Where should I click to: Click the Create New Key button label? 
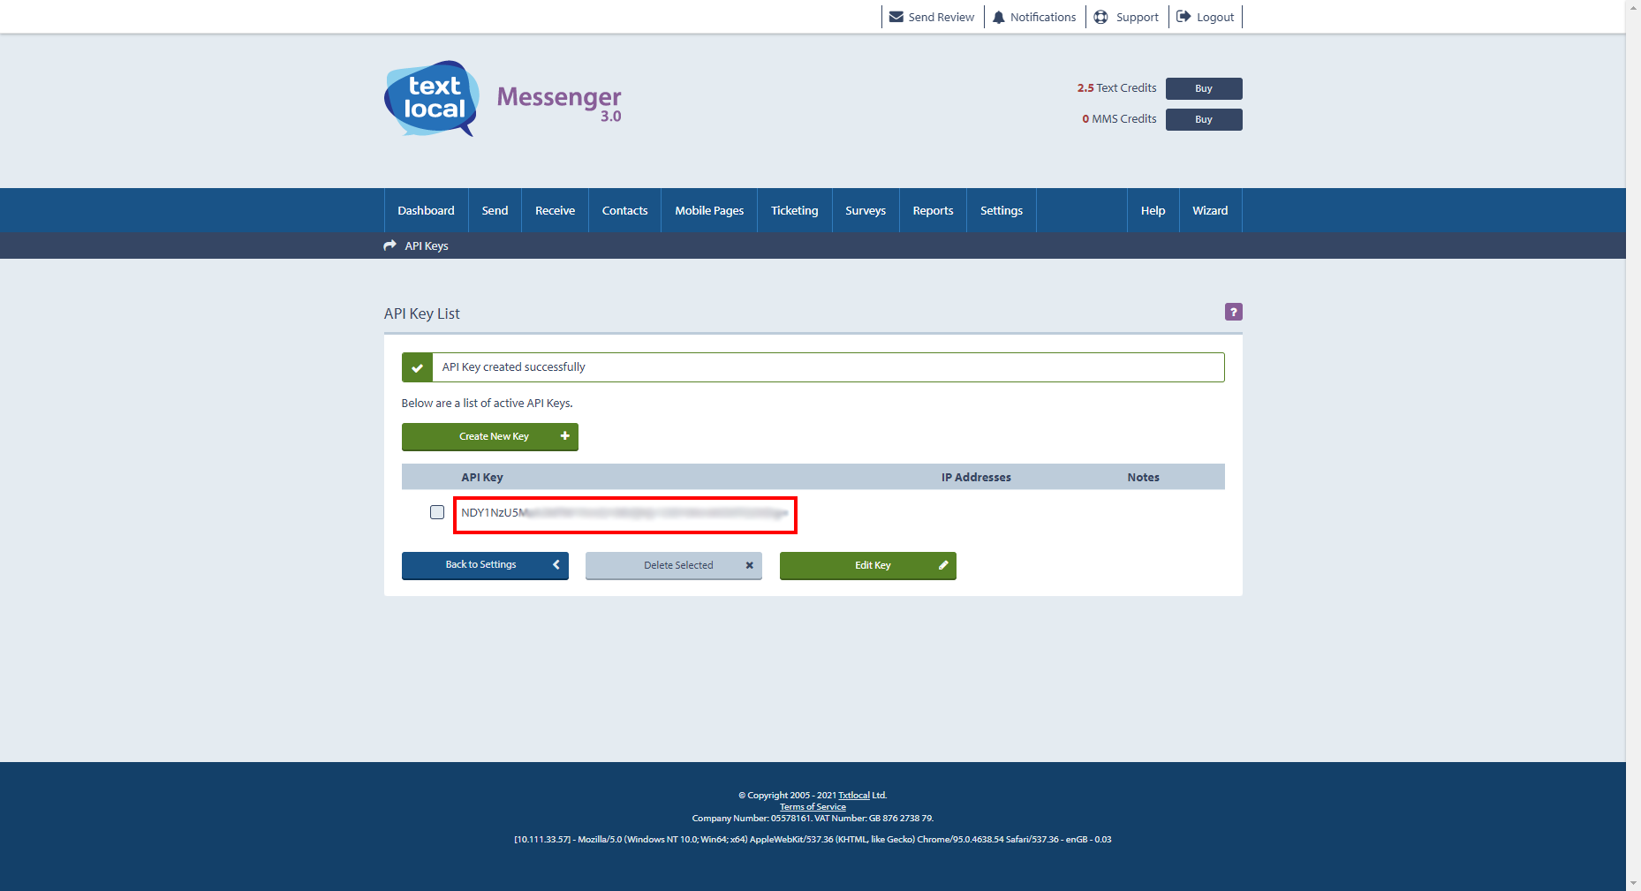coord(494,436)
